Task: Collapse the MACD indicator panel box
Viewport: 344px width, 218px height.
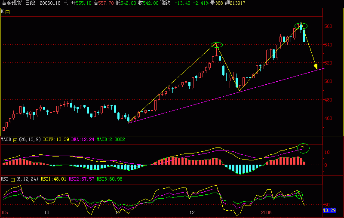Action: tap(15, 140)
